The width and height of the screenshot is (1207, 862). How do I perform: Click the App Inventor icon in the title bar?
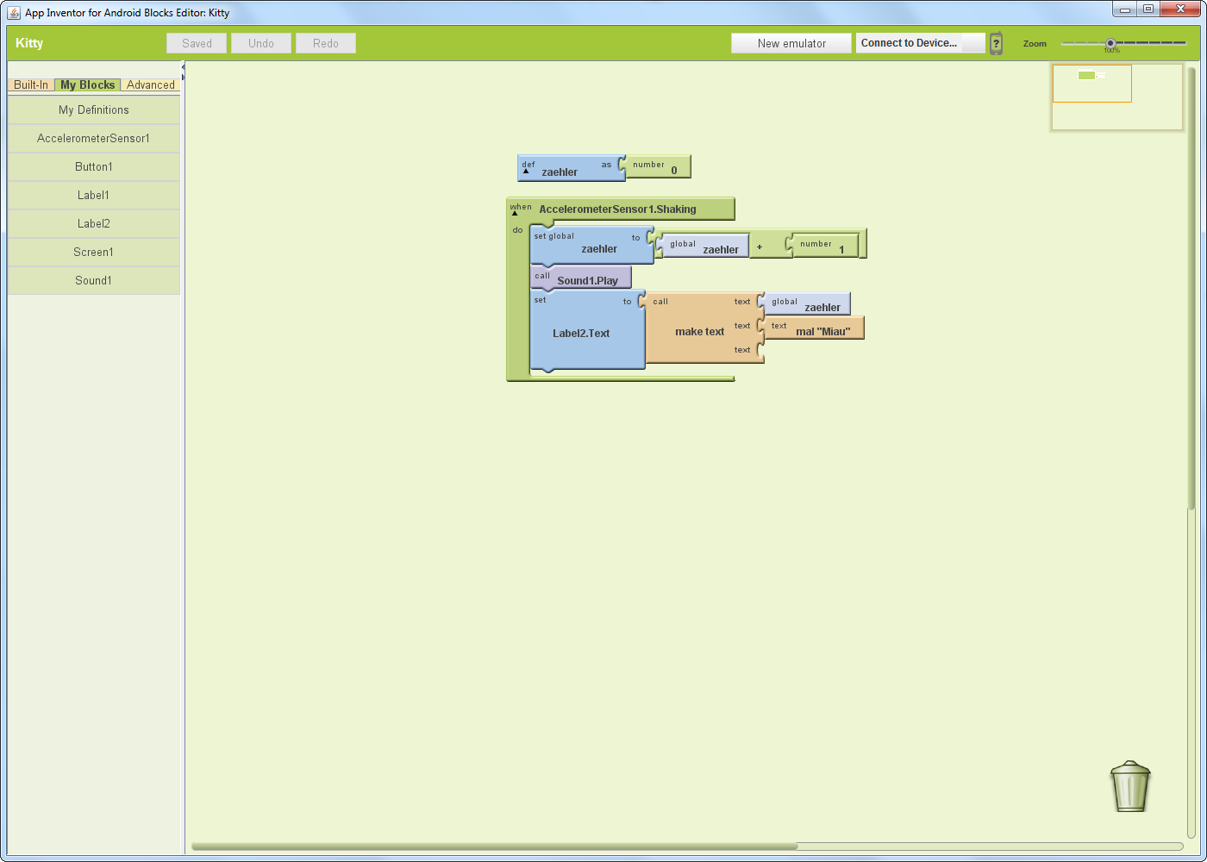coord(12,12)
